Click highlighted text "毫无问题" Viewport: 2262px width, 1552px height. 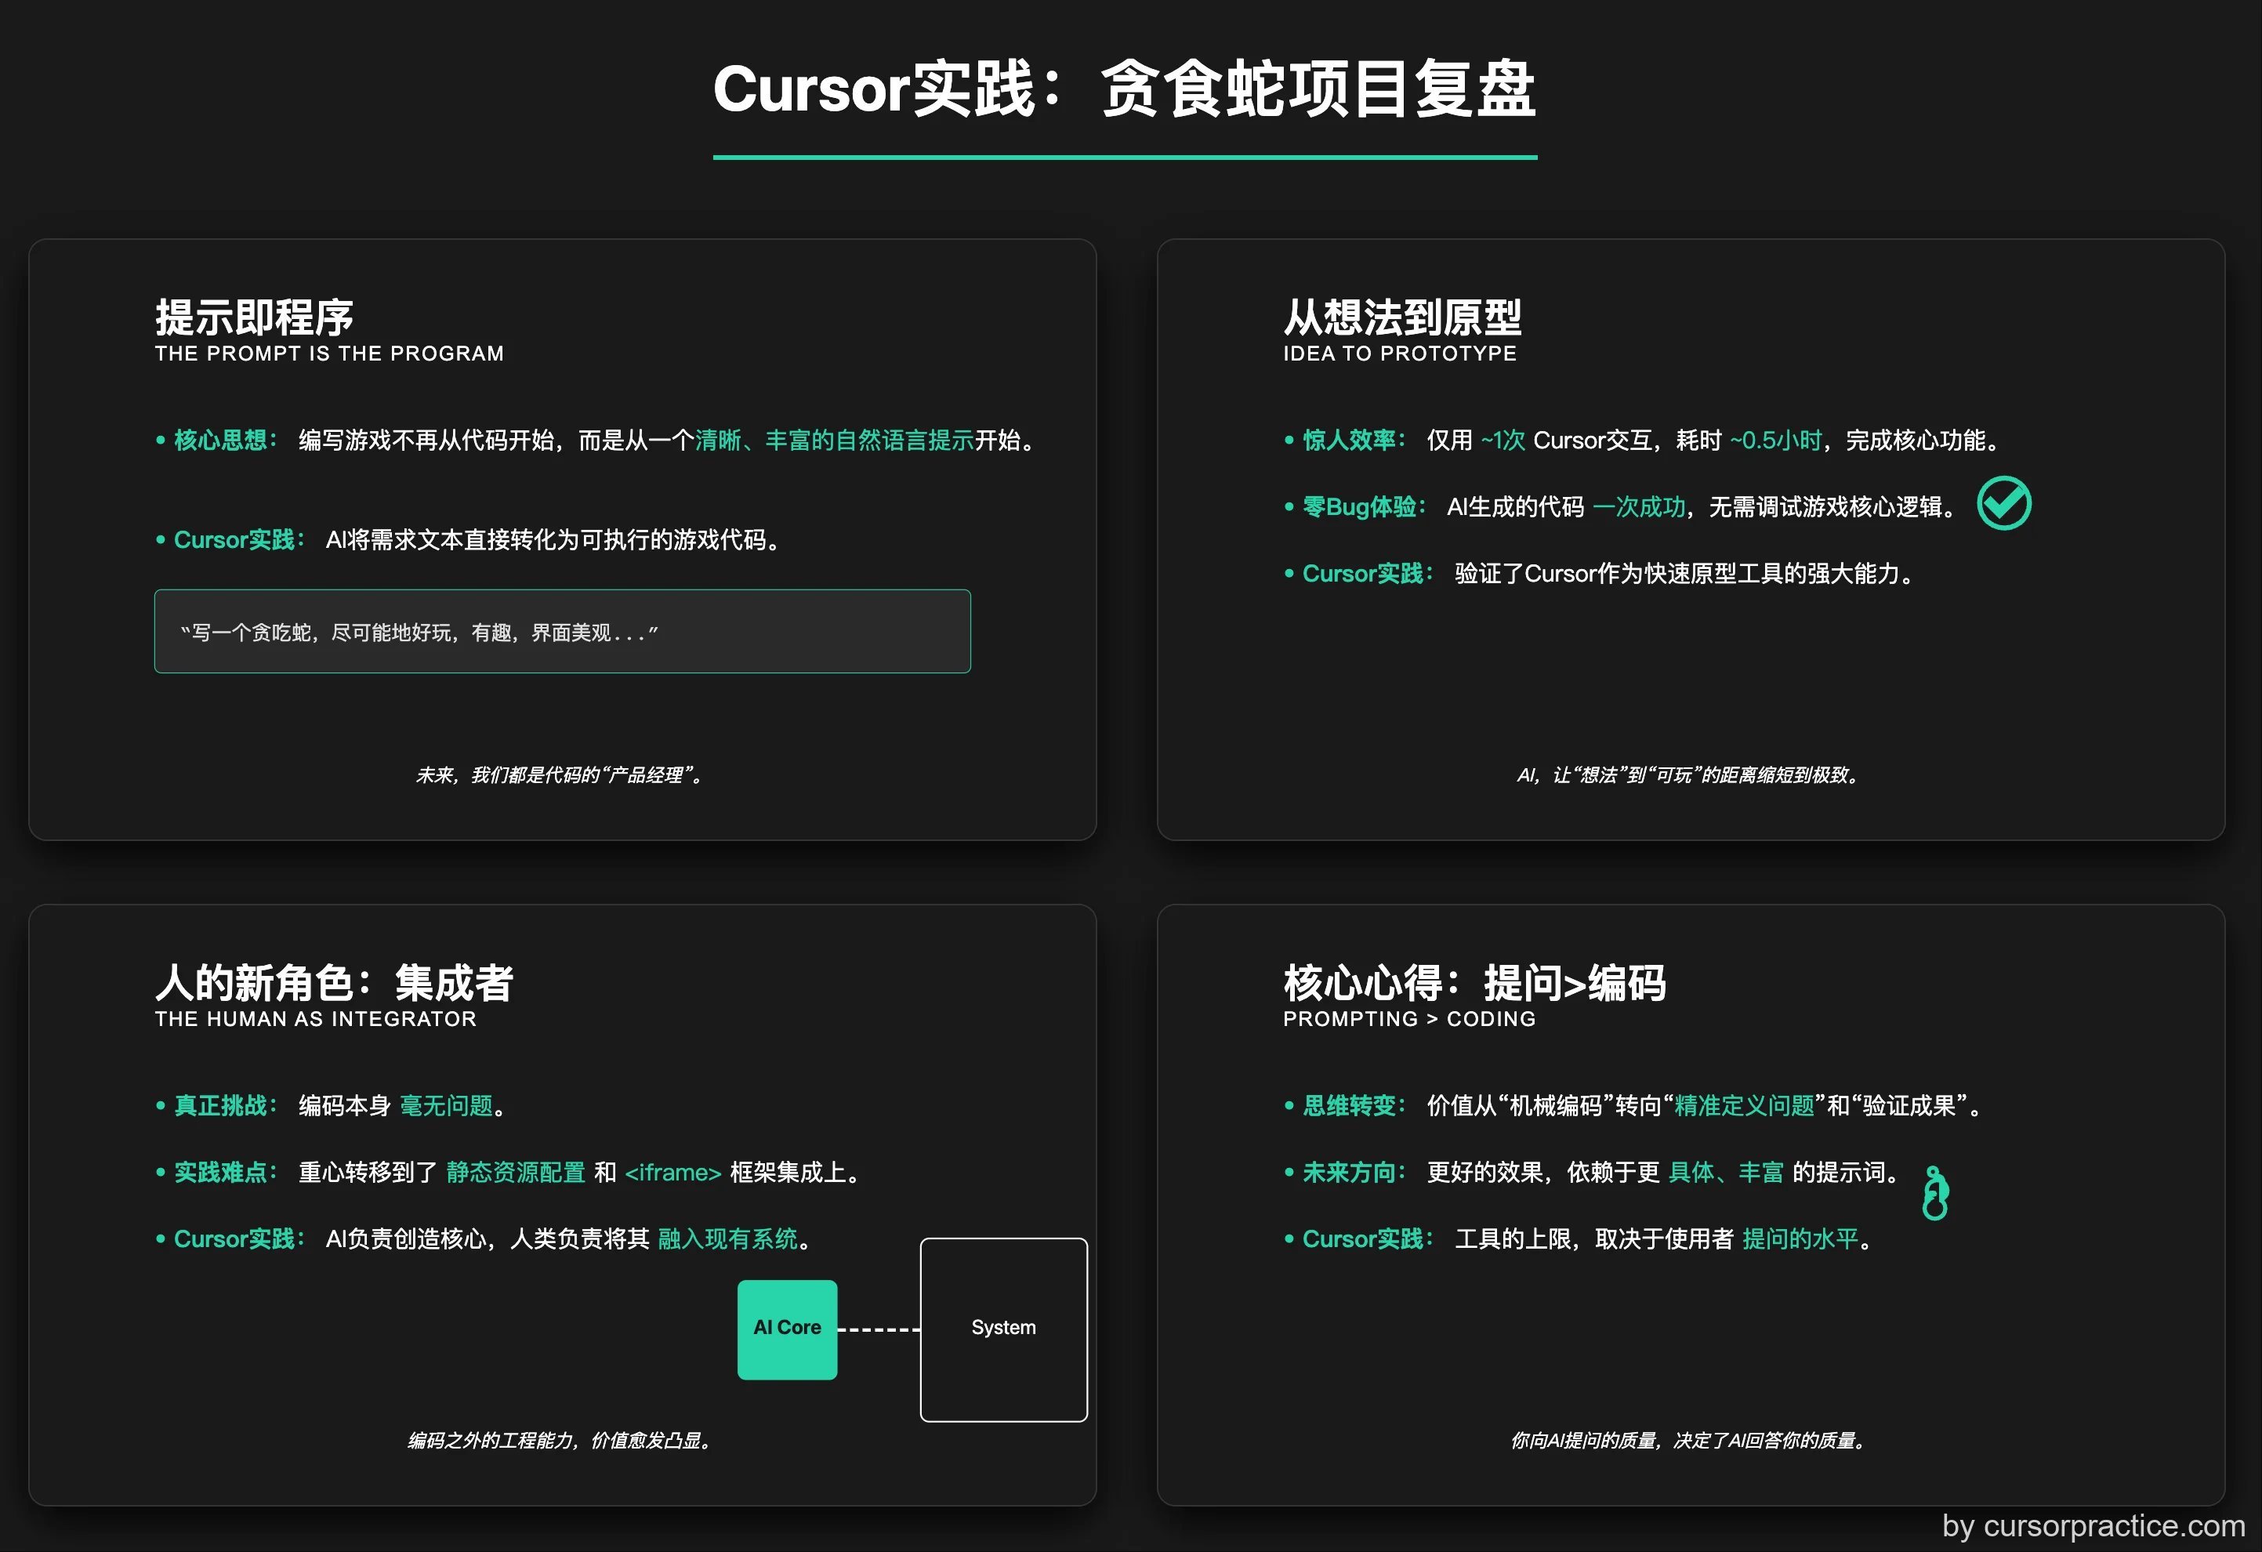[x=447, y=1105]
